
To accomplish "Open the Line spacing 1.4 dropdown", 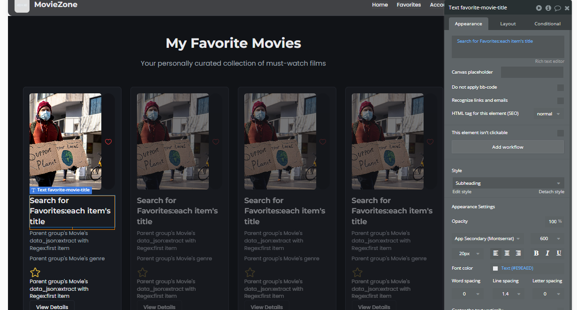I will [x=509, y=294].
